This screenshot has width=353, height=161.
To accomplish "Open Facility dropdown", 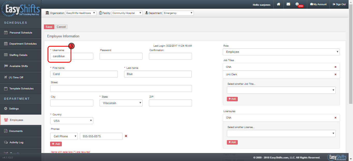I will pyautogui.click(x=127, y=13).
